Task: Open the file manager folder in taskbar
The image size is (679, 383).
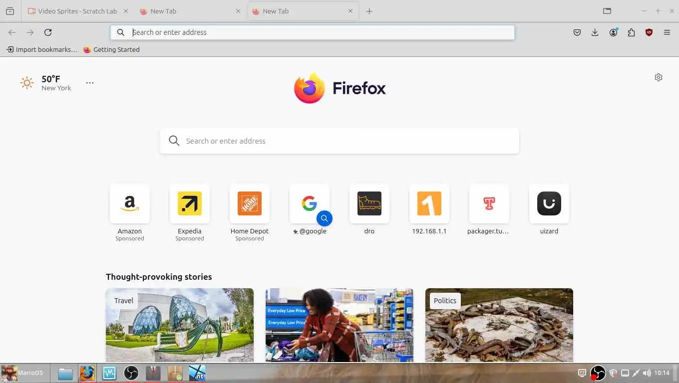Action: tap(65, 374)
